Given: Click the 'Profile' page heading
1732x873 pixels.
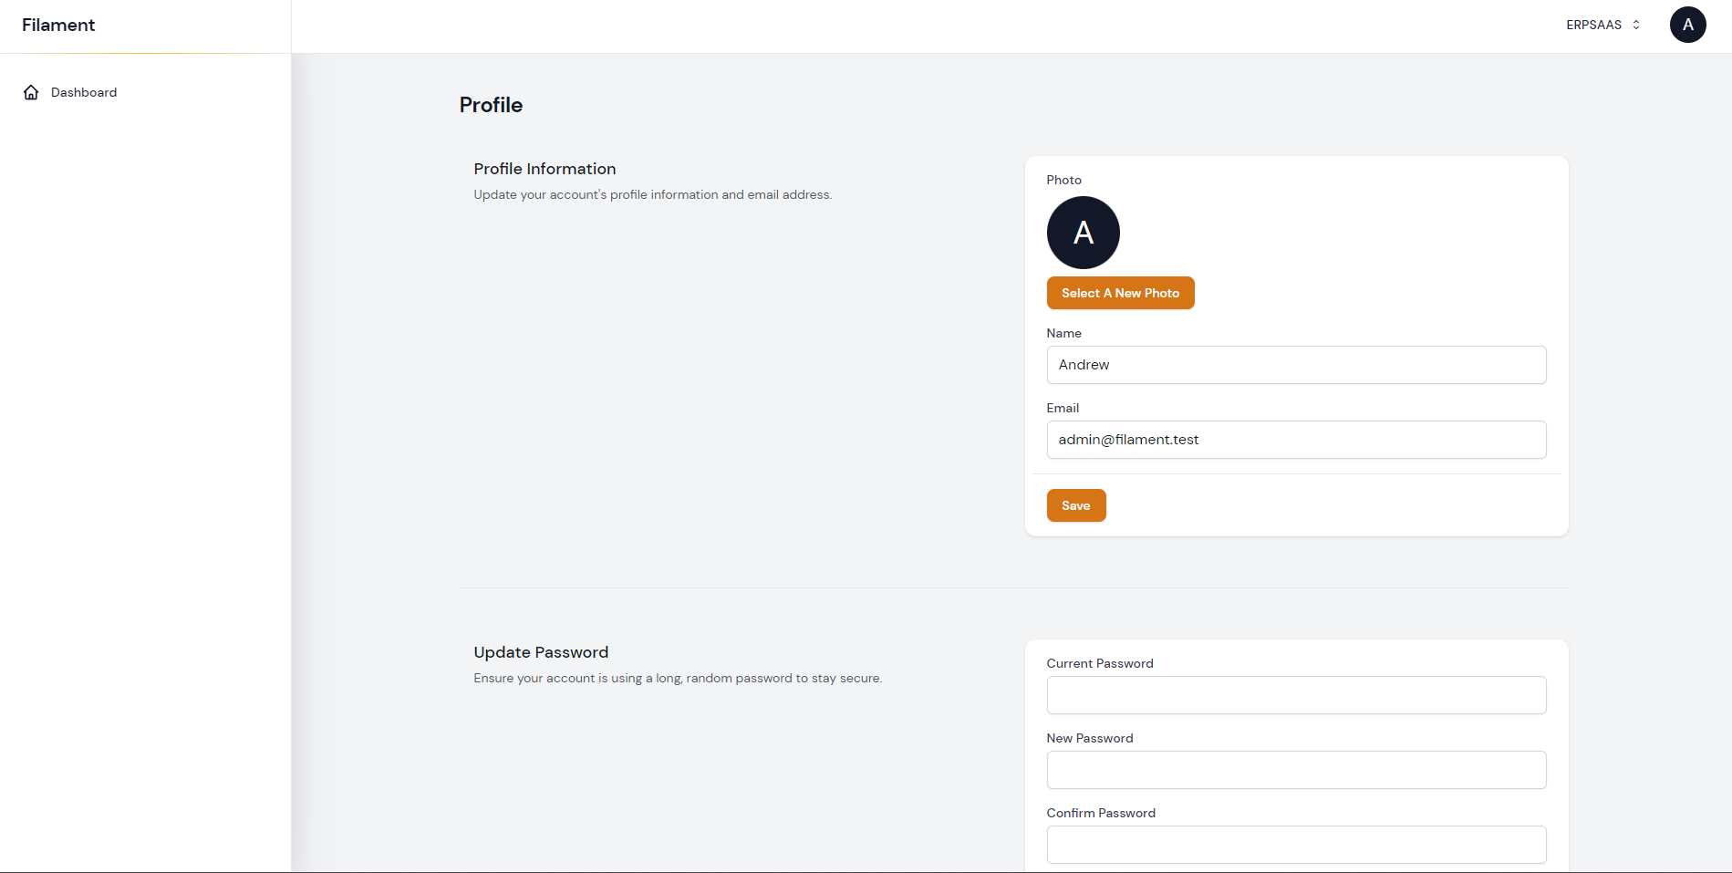Looking at the screenshot, I should tap(491, 105).
